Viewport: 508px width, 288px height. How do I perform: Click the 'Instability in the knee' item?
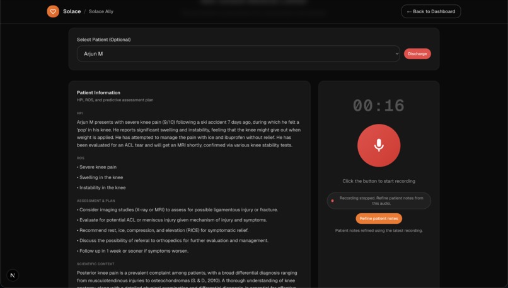click(101, 187)
